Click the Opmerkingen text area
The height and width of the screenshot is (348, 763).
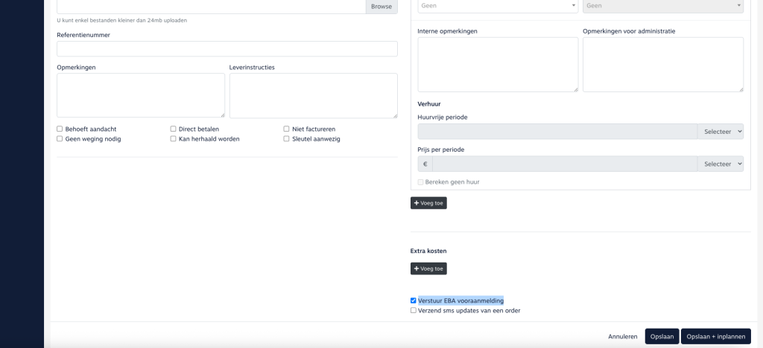140,95
